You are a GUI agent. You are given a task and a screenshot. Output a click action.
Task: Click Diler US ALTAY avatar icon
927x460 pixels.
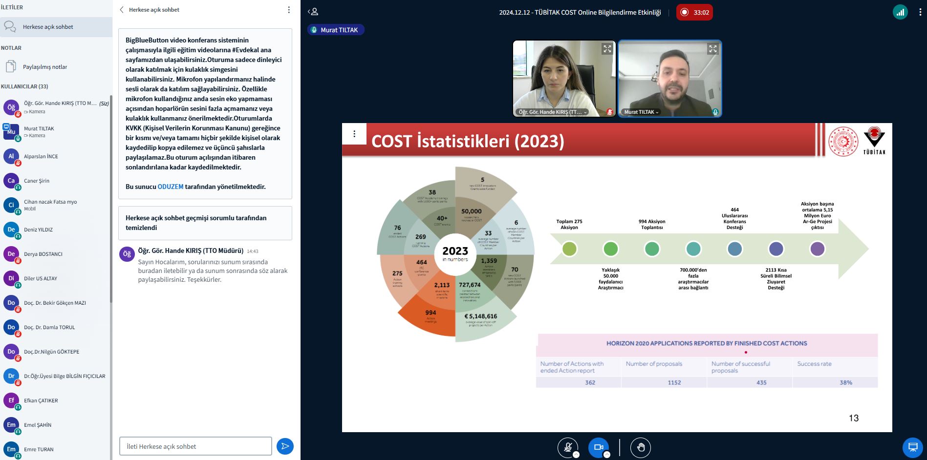pyautogui.click(x=11, y=278)
